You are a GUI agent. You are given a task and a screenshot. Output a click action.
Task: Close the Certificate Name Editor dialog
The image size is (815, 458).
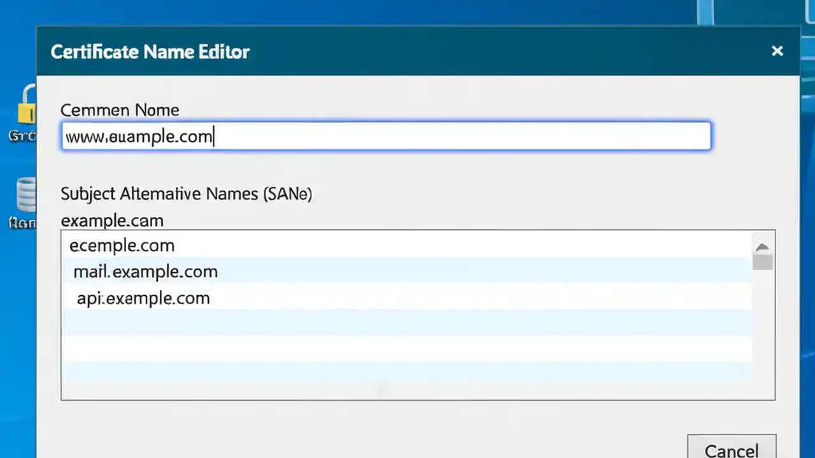pos(777,51)
